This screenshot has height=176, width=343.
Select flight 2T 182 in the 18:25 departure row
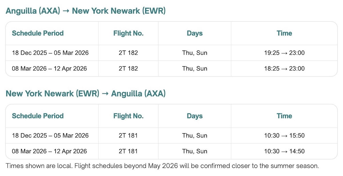(128, 68)
